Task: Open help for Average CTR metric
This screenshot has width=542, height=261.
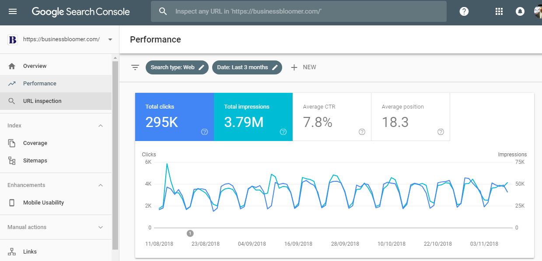Action: point(362,132)
